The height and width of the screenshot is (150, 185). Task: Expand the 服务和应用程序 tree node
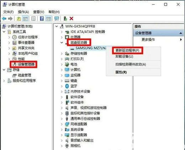(x=4, y=81)
